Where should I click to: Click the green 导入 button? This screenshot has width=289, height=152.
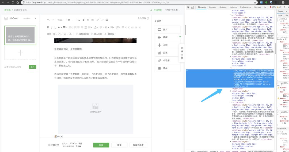pos(32,67)
